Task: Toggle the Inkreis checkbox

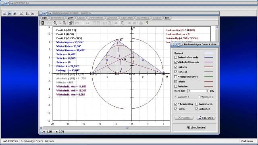Action: [x=176, y=81]
